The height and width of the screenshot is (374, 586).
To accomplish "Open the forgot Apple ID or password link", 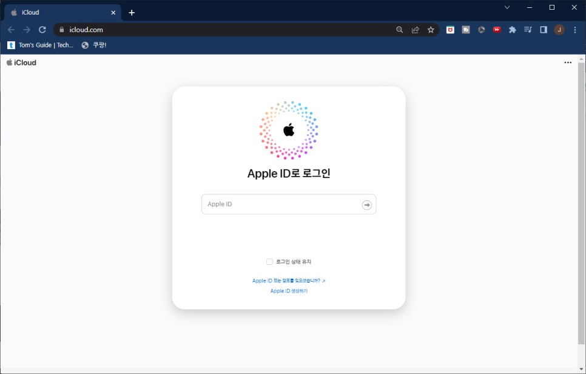I will (x=289, y=281).
